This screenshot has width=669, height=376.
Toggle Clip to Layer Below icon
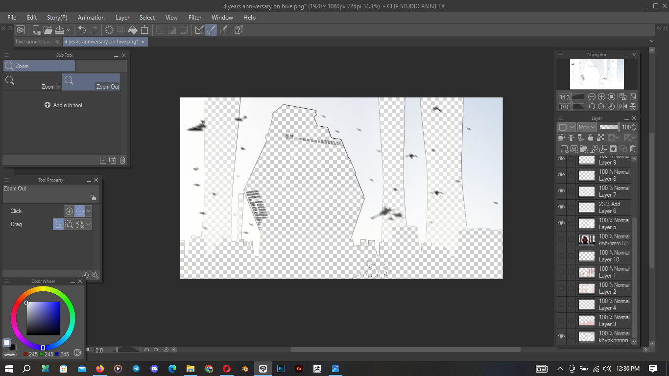pyautogui.click(x=562, y=138)
